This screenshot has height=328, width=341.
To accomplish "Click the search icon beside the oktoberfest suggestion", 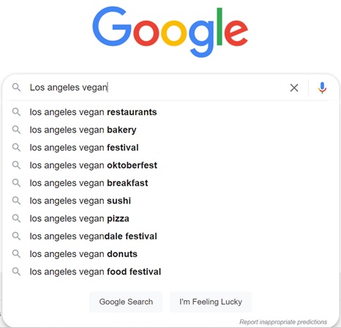I will tap(16, 165).
